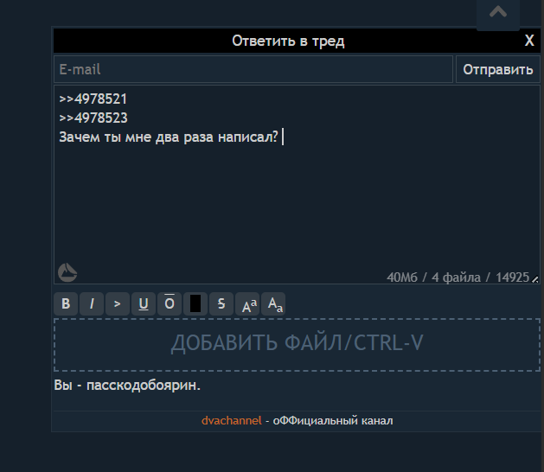Apply overline formatting with O button
The image size is (544, 472).
170,303
